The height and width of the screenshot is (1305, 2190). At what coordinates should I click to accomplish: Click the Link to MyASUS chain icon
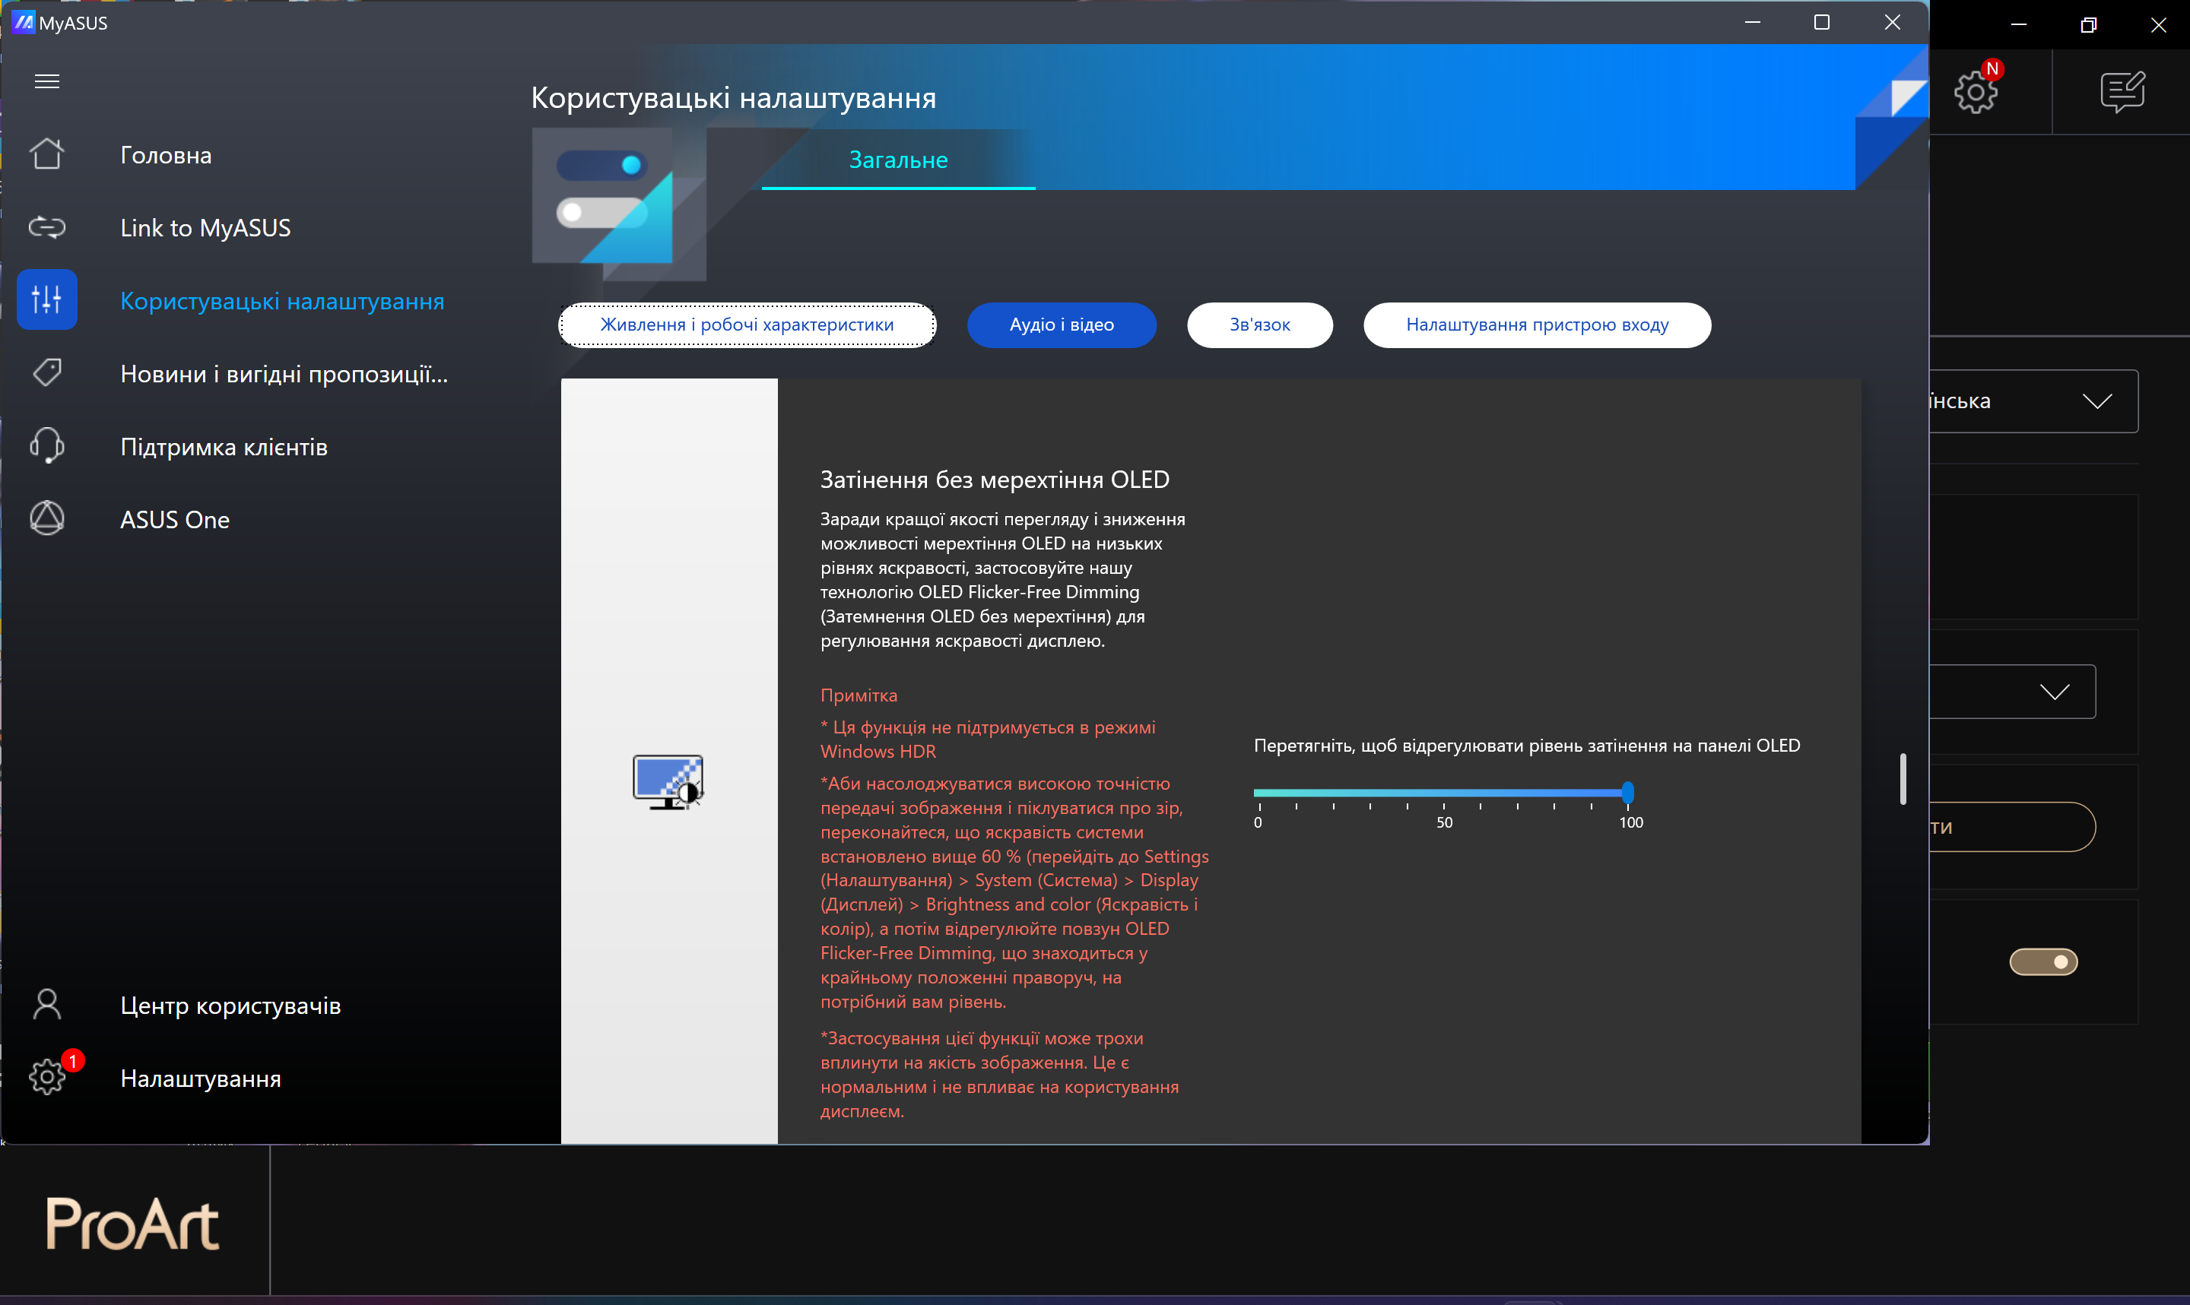(x=46, y=228)
